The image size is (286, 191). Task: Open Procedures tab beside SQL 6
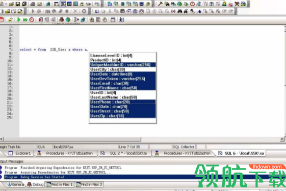[x=184, y=153]
